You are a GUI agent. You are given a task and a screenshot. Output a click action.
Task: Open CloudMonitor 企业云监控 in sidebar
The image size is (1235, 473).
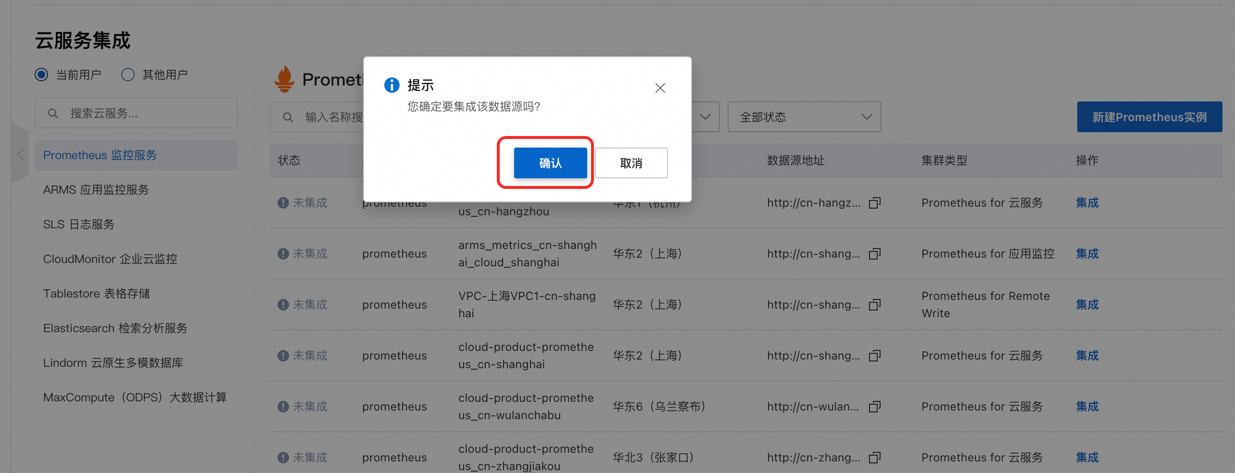pyautogui.click(x=110, y=259)
